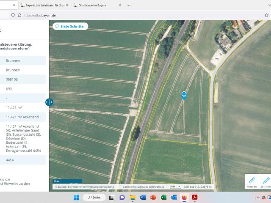The height and width of the screenshot is (203, 271).
Task: Click the atlas.bayern.de address bar
Action: pos(138,15)
